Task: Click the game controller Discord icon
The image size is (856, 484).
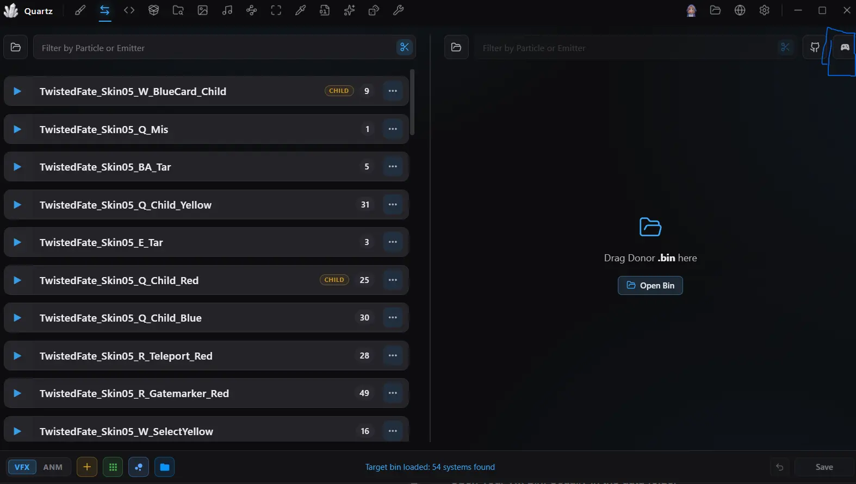Action: click(x=845, y=47)
